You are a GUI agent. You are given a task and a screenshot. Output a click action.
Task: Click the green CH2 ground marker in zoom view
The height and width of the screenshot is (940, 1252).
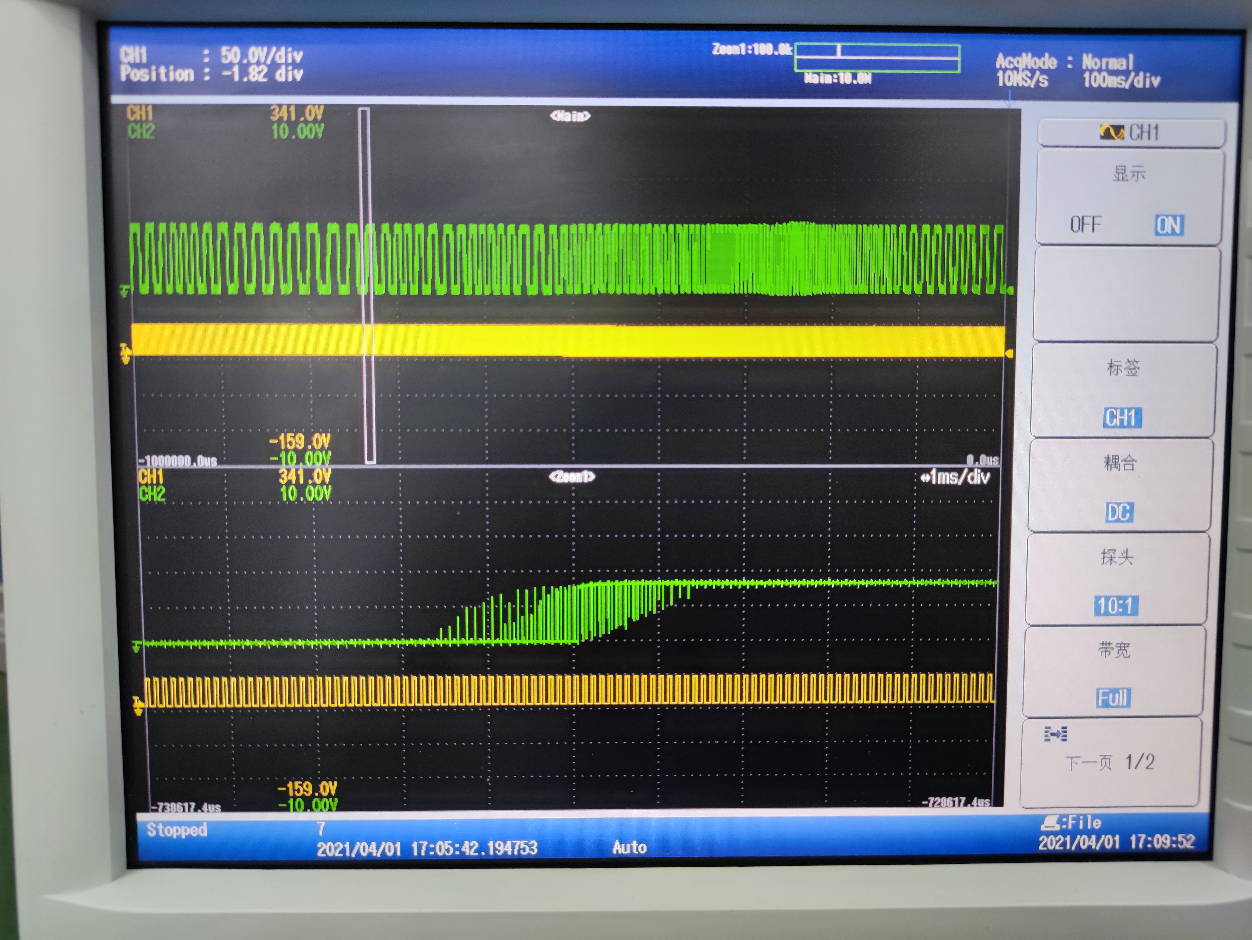(136, 646)
